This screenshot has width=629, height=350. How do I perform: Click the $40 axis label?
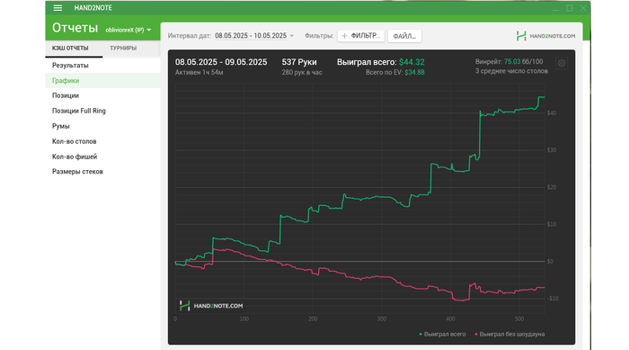(552, 112)
